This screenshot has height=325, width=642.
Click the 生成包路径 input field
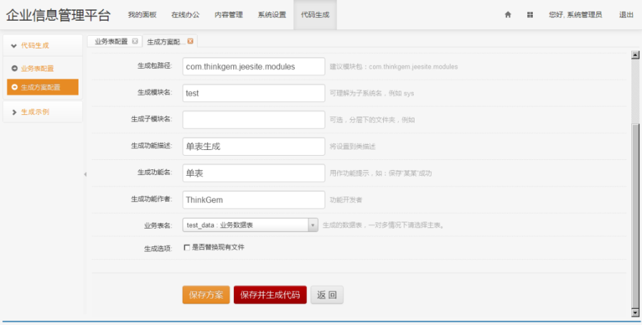pyautogui.click(x=254, y=66)
